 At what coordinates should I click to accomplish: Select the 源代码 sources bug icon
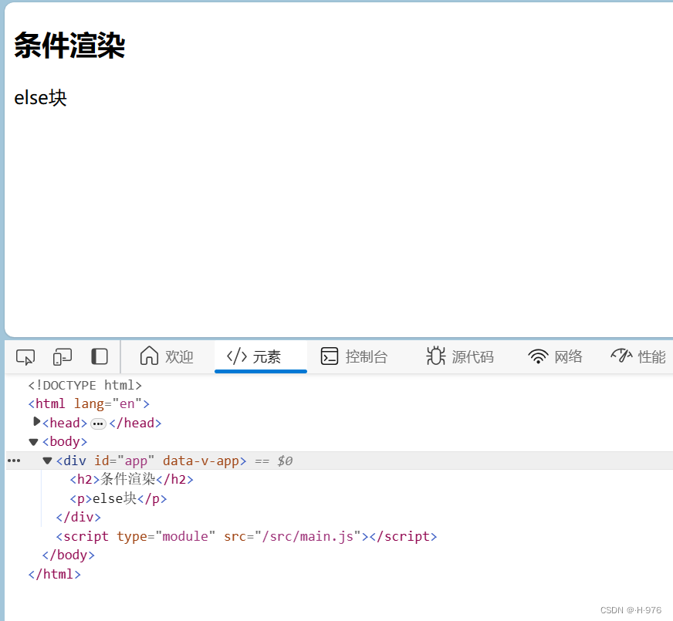coord(435,356)
